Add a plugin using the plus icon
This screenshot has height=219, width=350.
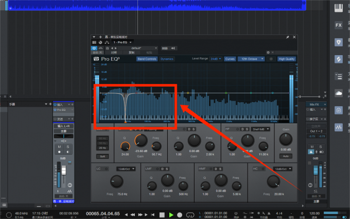coord(100,37)
